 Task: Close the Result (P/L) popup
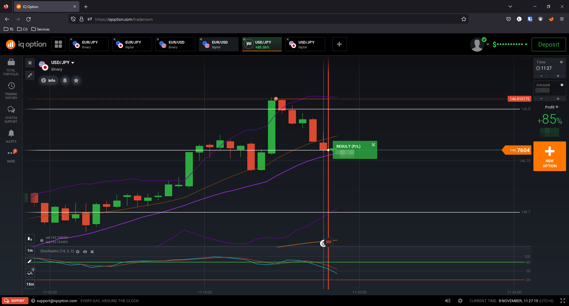(x=373, y=145)
